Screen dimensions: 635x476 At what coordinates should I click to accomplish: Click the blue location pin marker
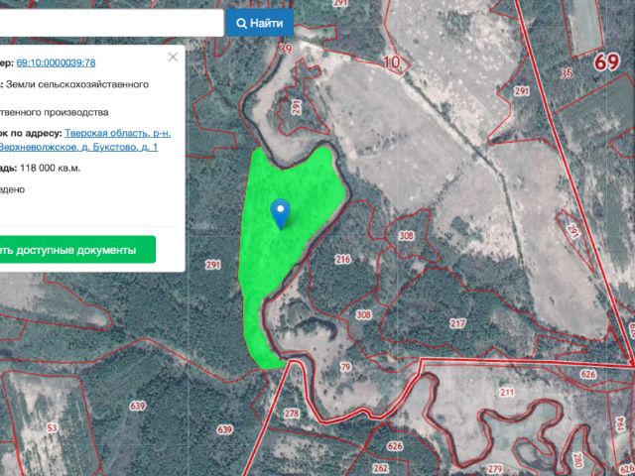coord(281,212)
